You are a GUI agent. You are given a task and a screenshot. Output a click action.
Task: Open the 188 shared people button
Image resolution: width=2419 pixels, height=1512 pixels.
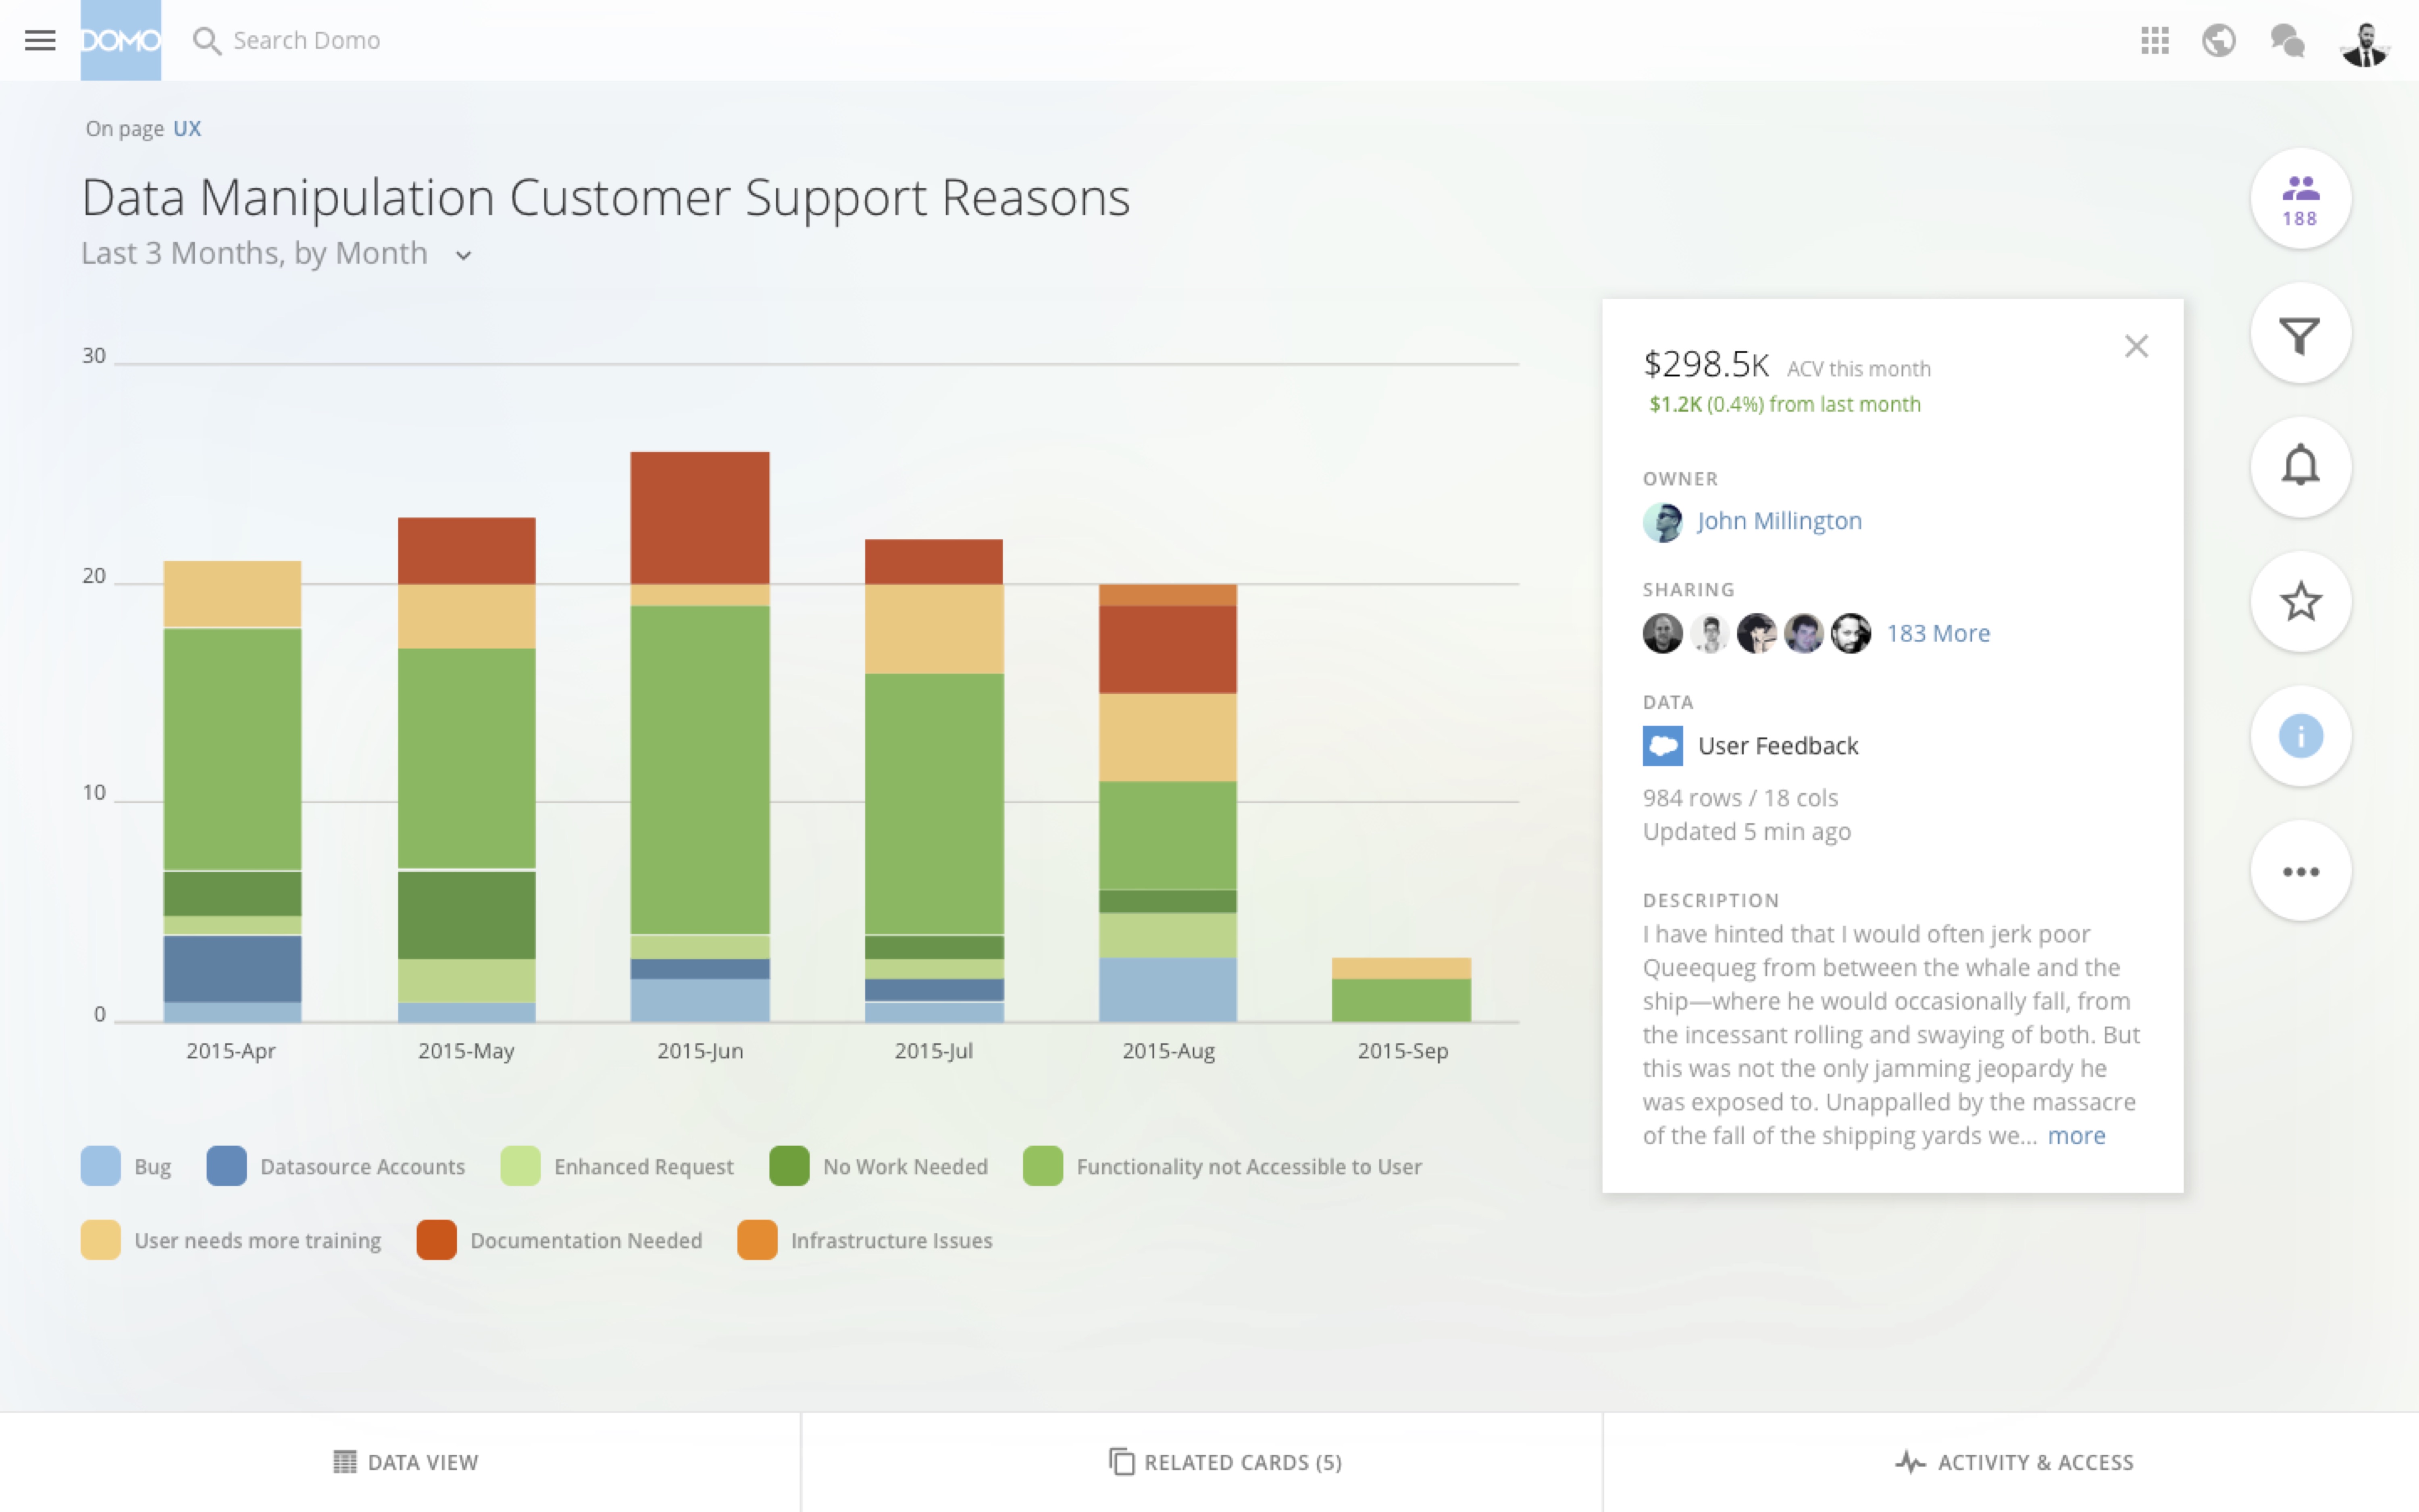[x=2300, y=199]
